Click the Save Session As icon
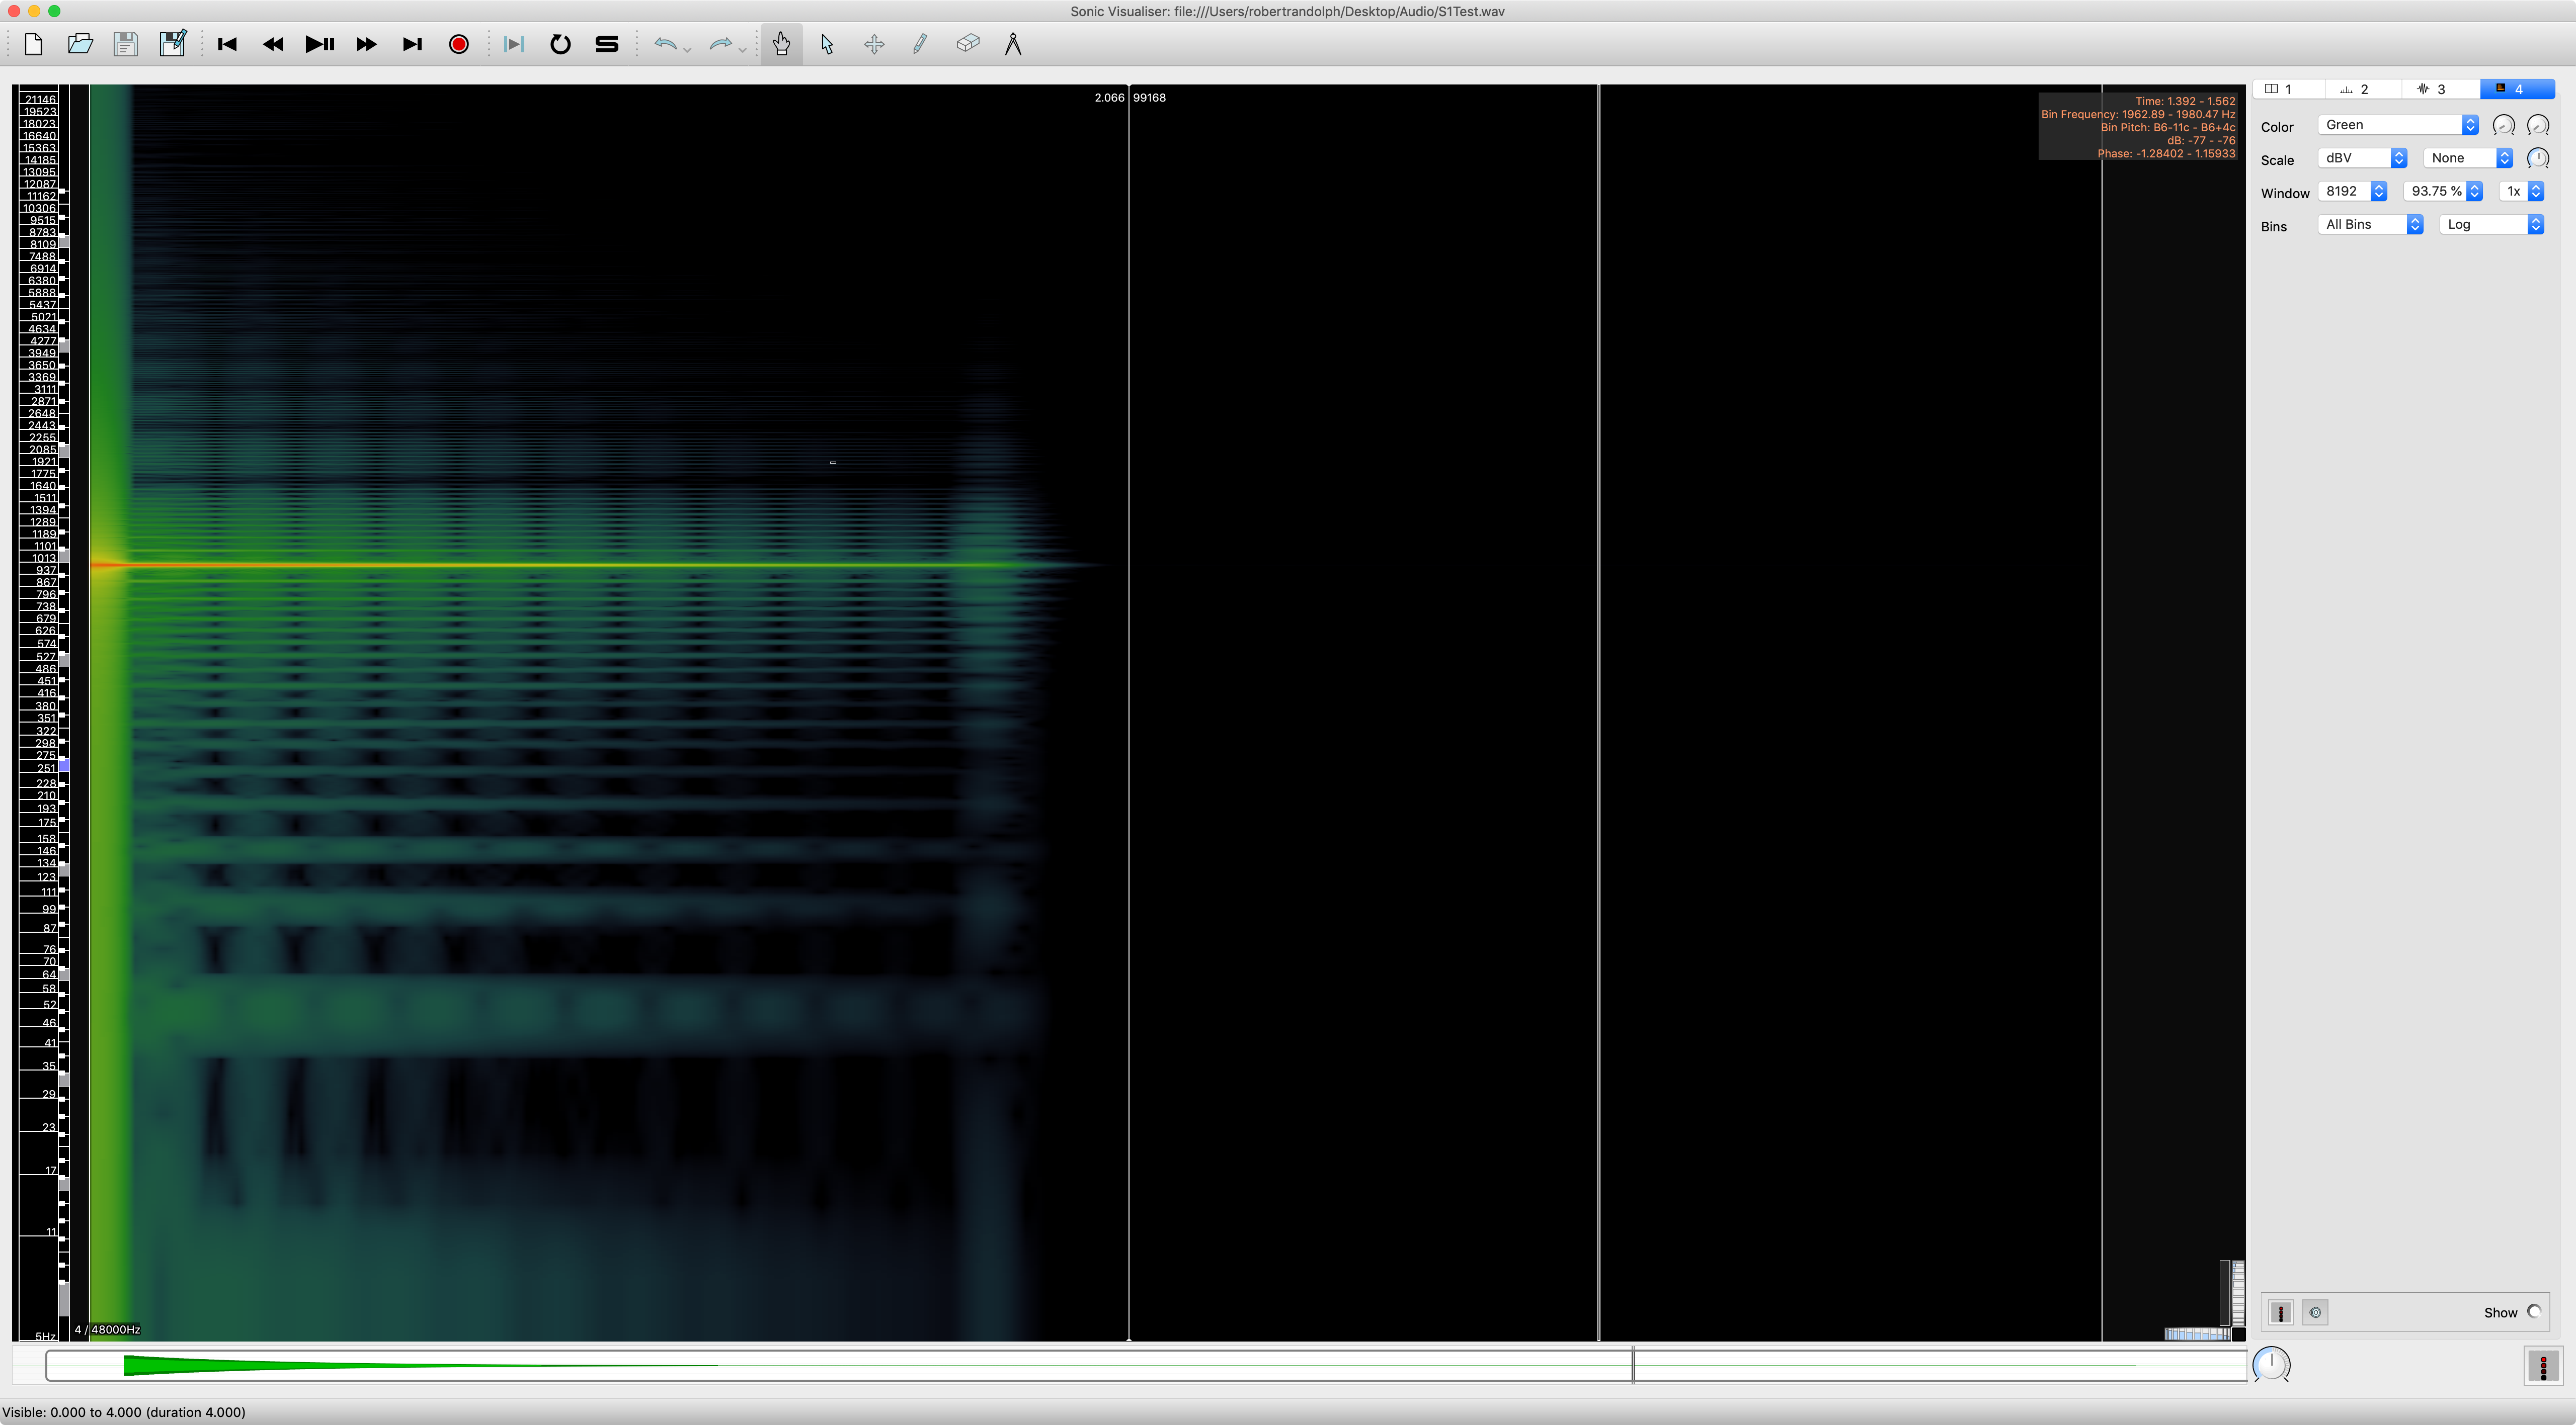The width and height of the screenshot is (2576, 1425). [x=173, y=44]
